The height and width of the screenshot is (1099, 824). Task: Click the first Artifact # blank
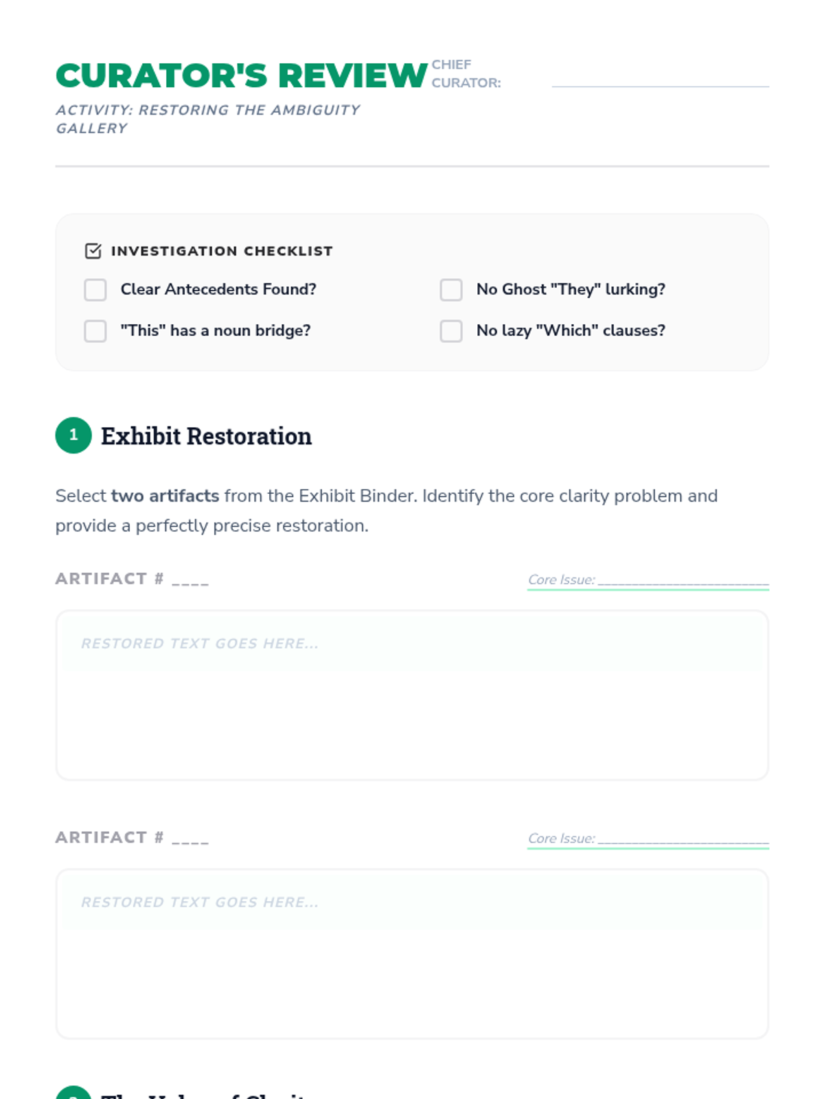coord(190,580)
